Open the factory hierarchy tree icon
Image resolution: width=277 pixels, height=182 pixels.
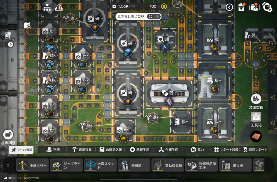[47, 7]
